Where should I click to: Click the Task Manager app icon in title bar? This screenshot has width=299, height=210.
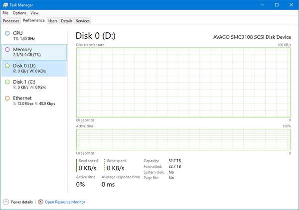5,4
